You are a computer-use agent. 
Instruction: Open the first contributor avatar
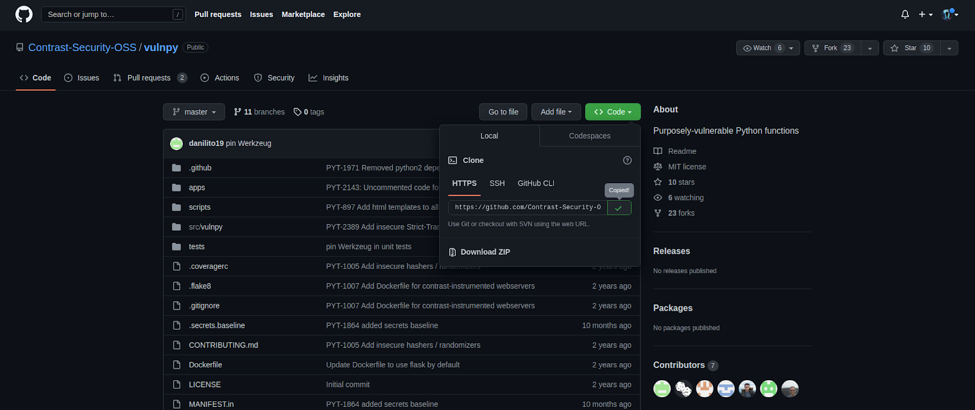(662, 389)
